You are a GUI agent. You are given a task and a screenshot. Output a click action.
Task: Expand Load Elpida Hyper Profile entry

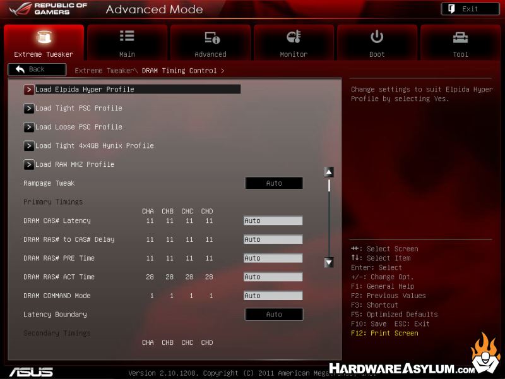85,90
